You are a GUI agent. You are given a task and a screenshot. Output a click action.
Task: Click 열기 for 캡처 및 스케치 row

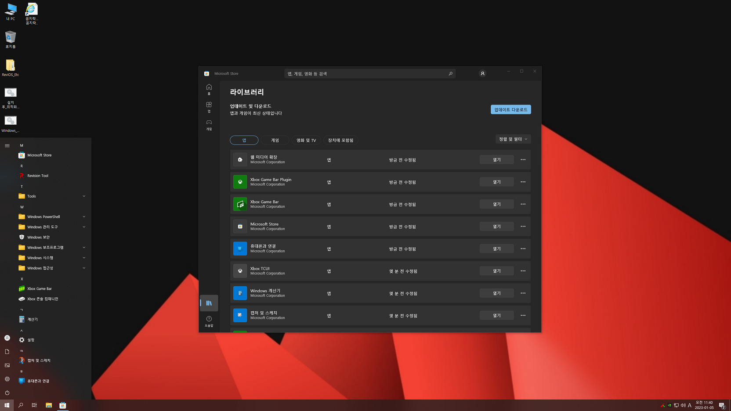pos(496,315)
